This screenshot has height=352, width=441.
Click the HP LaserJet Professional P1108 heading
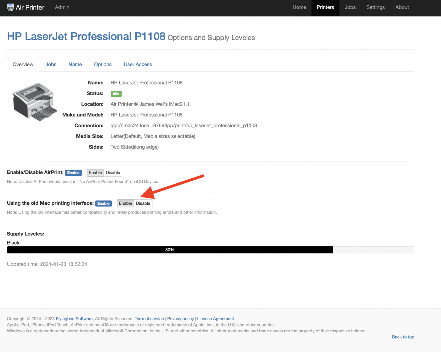coord(86,36)
